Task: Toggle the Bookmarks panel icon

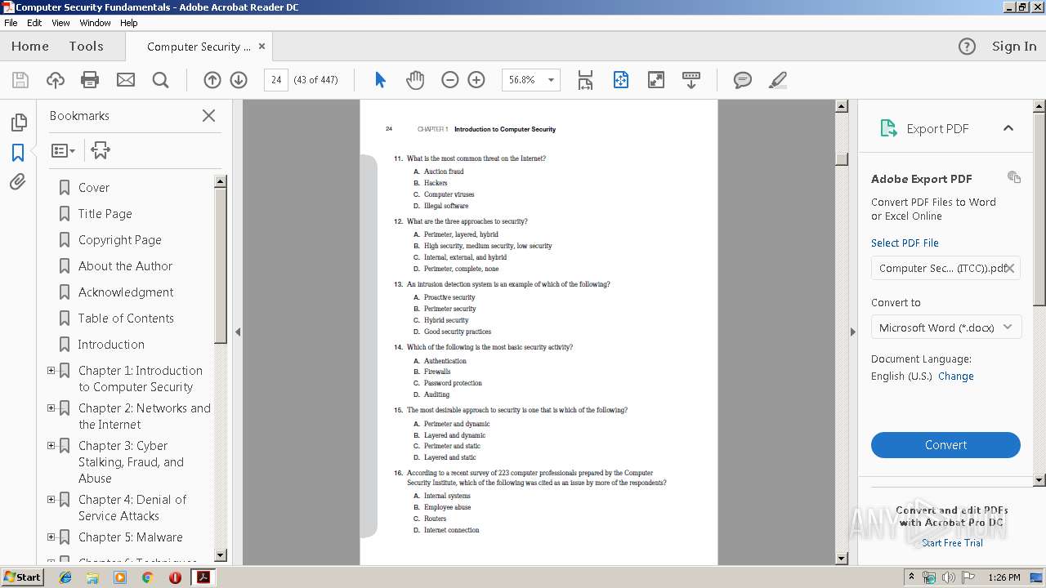Action: point(18,153)
